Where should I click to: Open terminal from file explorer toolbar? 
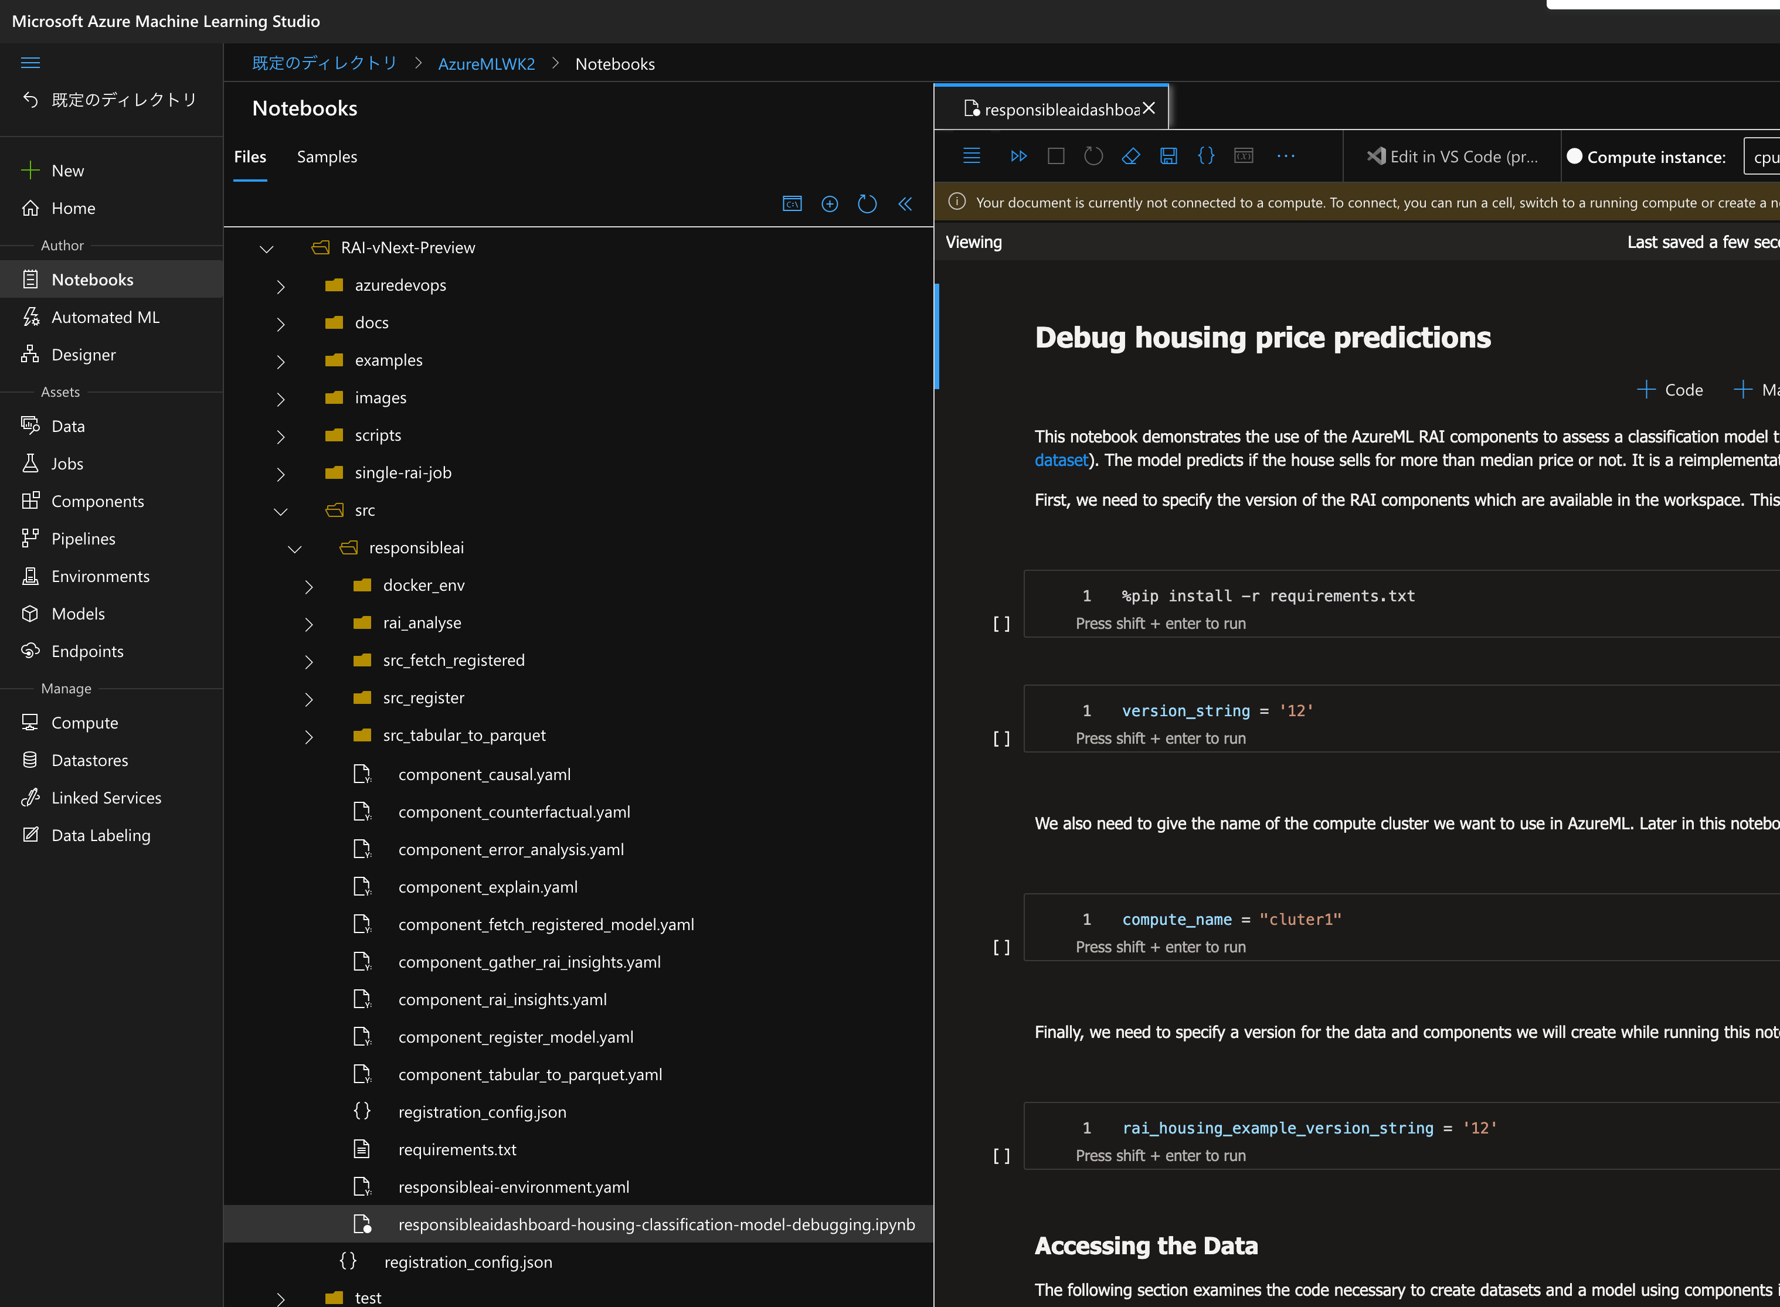792,204
